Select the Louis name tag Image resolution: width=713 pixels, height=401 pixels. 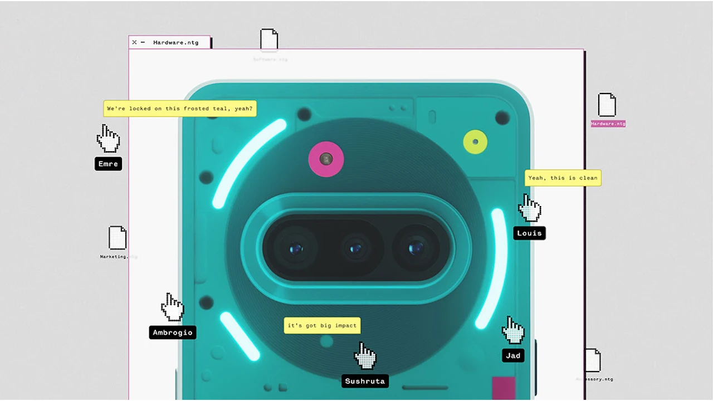529,233
